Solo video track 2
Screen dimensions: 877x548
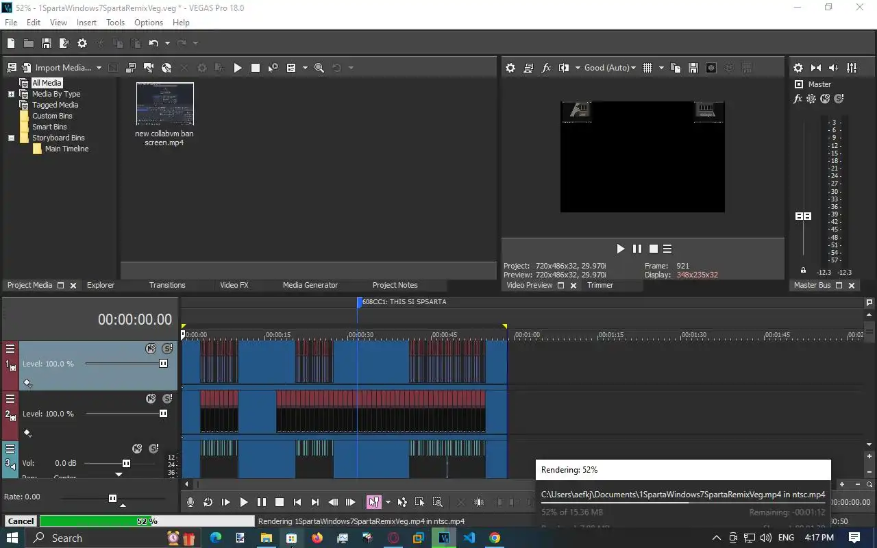tap(167, 399)
